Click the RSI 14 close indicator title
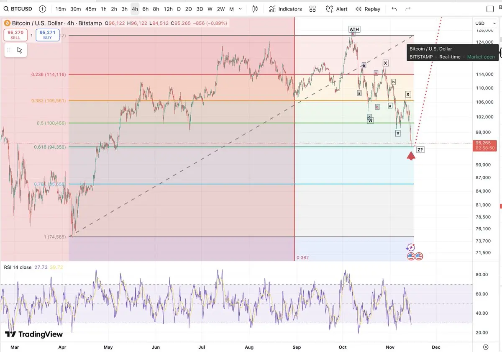The height and width of the screenshot is (352, 502). click(x=18, y=267)
